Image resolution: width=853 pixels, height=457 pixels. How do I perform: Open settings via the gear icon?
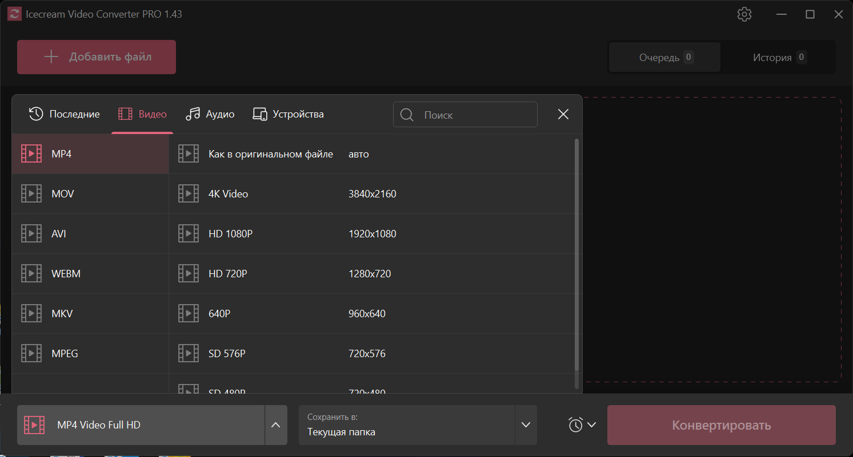click(x=744, y=15)
